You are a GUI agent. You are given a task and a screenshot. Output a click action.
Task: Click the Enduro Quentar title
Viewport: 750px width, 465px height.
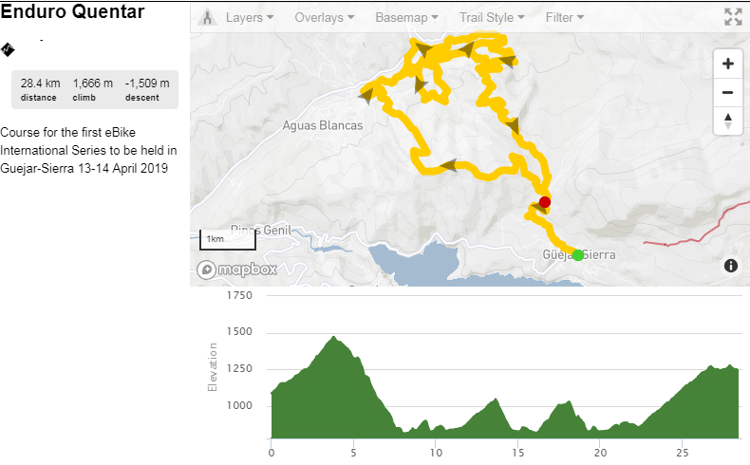73,12
